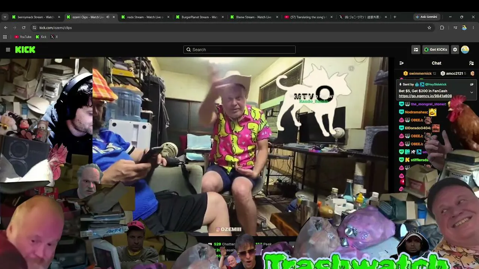Screen dimensions: 479x269
Task: Click the Get KICKs button
Action: 436,49
